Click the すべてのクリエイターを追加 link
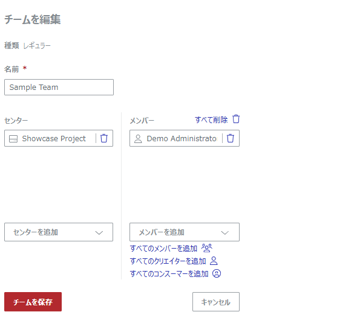Viewport: 357px width, 312px height. pos(168,261)
